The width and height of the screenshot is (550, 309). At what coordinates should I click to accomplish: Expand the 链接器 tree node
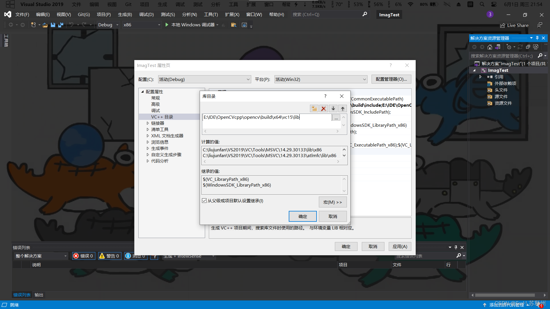(148, 123)
